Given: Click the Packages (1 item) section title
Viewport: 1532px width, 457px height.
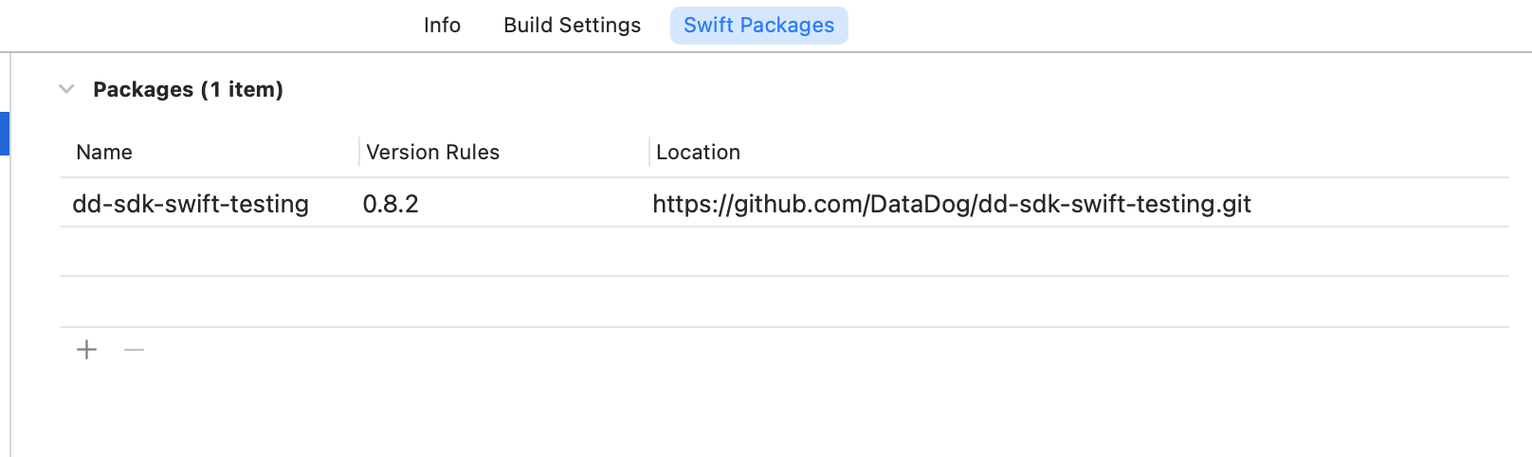Looking at the screenshot, I should pyautogui.click(x=188, y=89).
